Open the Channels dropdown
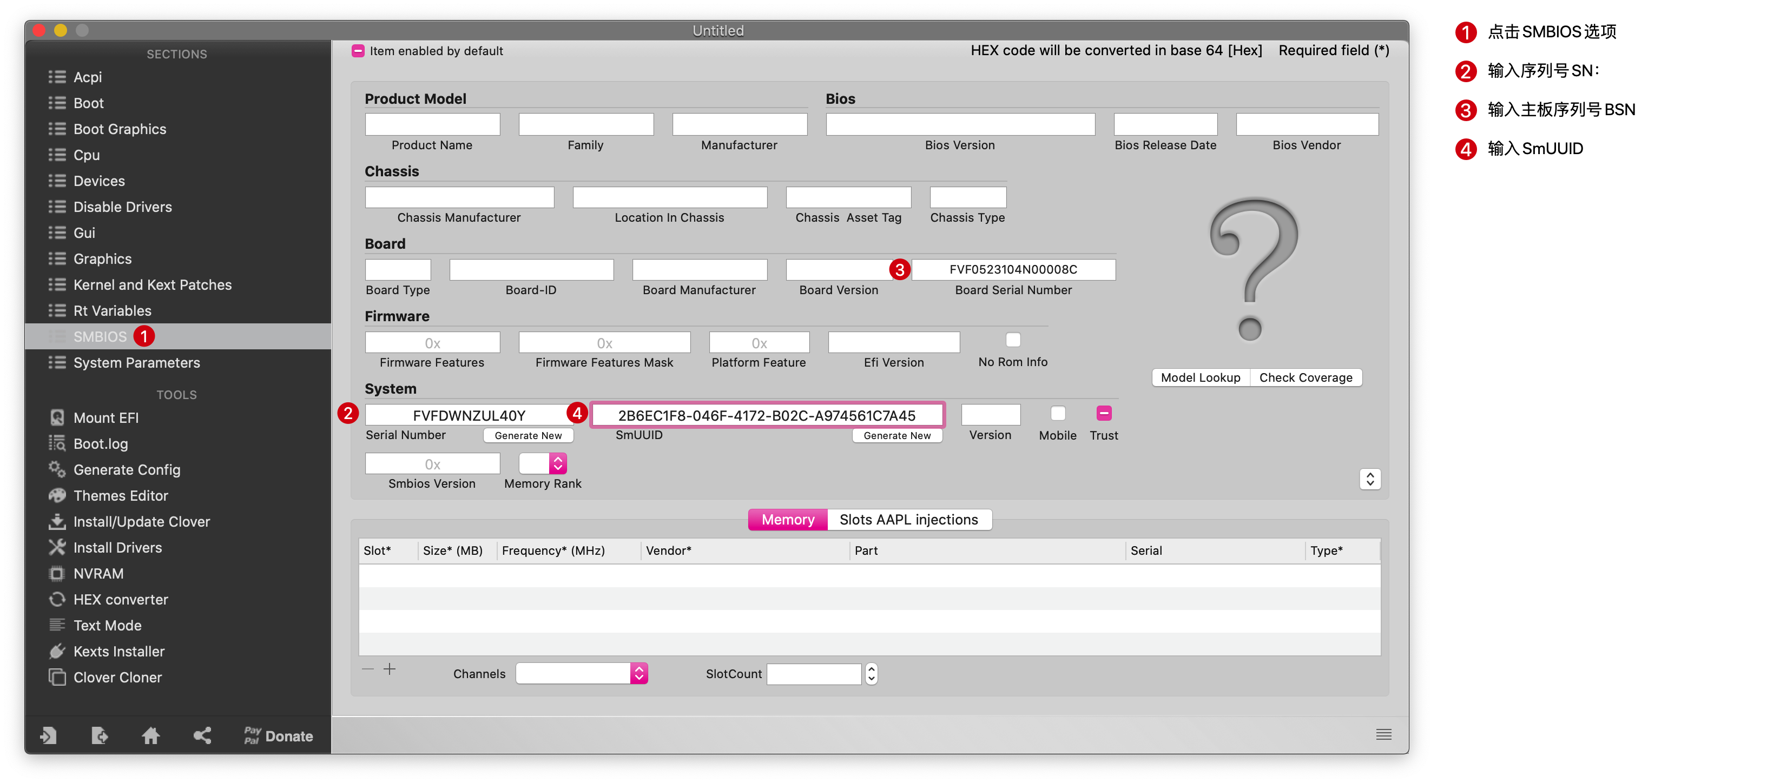 [x=638, y=673]
